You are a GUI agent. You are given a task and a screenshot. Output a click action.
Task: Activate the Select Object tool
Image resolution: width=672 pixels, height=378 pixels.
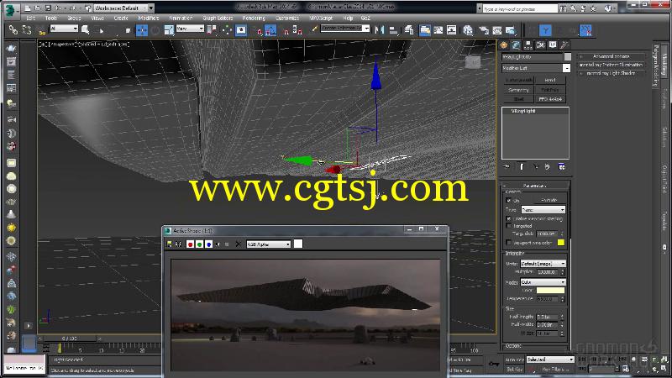[x=86, y=30]
